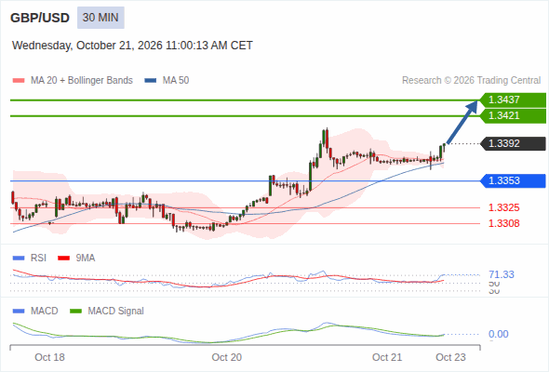The height and width of the screenshot is (372, 549).
Task: Click the Oct 20 time axis label
Action: coord(226,357)
